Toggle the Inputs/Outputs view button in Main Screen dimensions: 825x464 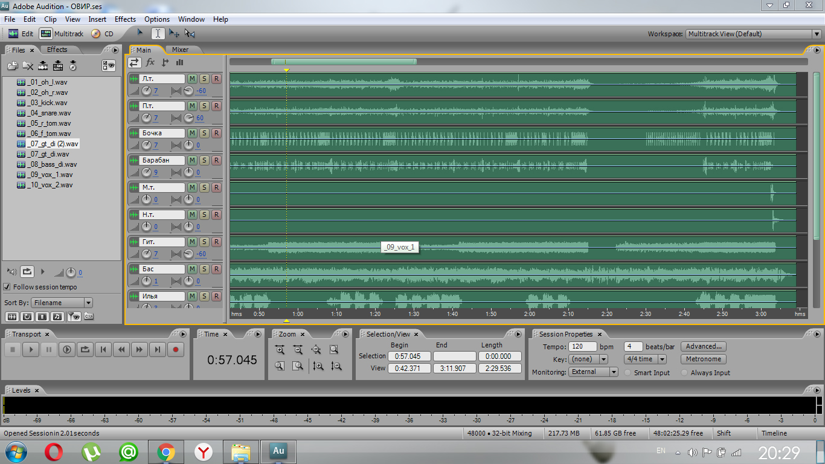(135, 62)
